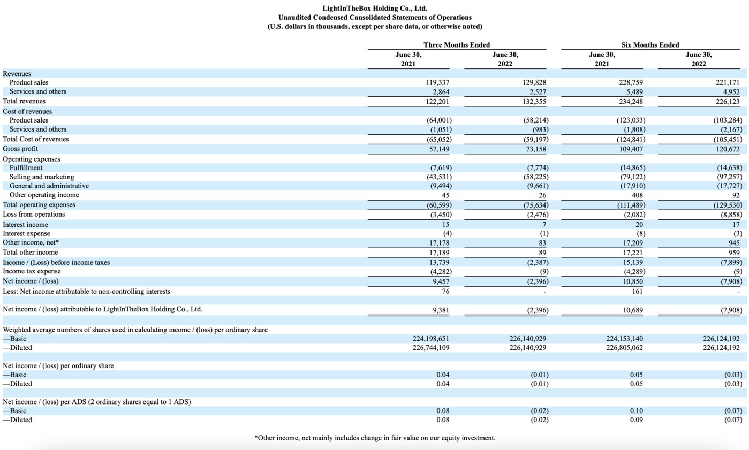
Task: Select the Net income / (loss) per ADS label
Action: pyautogui.click(x=97, y=402)
